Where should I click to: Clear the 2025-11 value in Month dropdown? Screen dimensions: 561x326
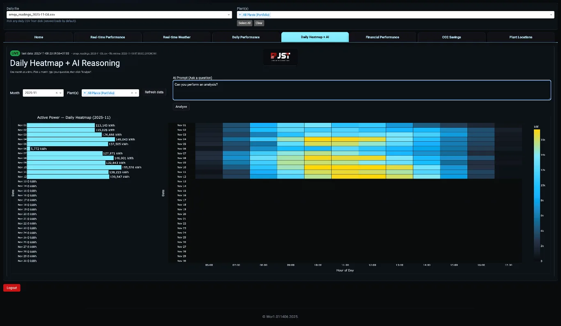pyautogui.click(x=57, y=93)
